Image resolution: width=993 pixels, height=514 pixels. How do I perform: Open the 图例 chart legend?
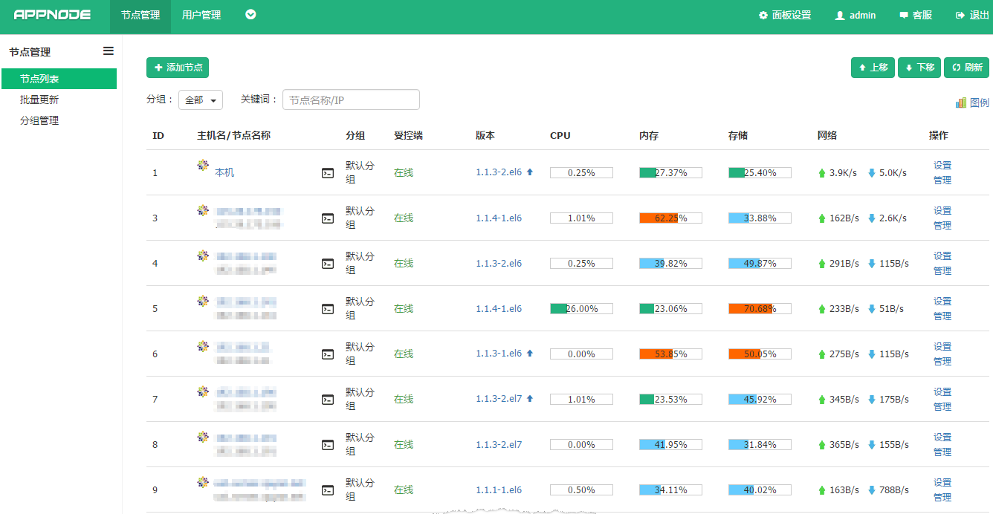click(x=972, y=103)
